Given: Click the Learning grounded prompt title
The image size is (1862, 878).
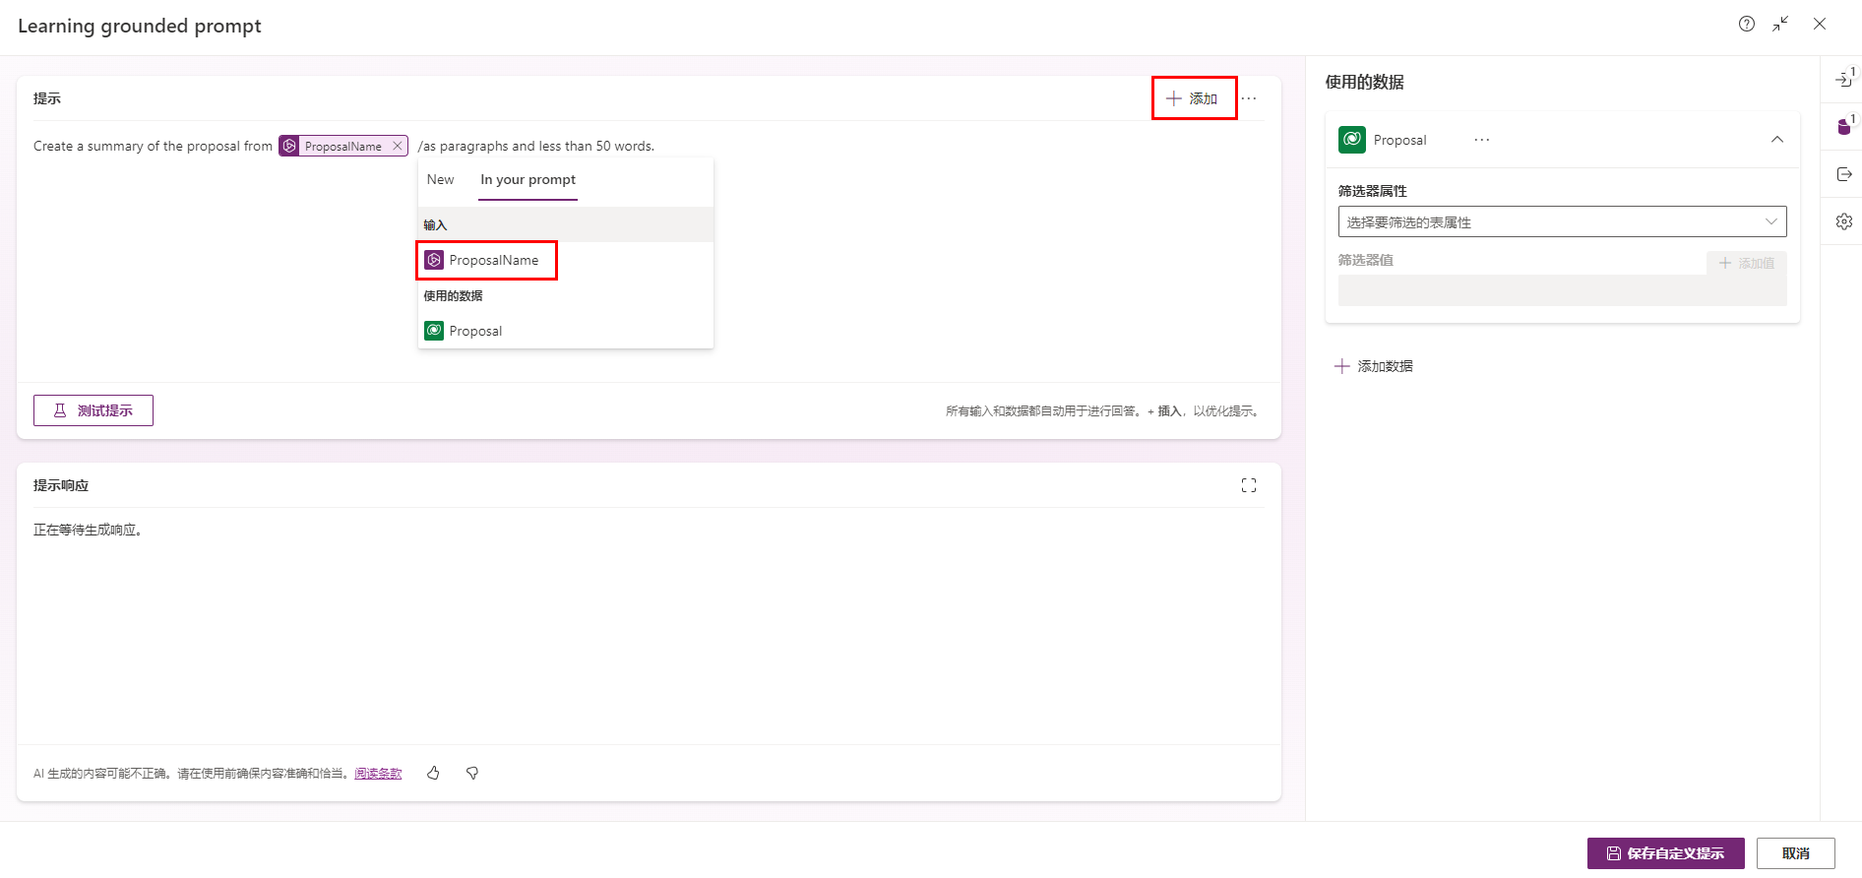Looking at the screenshot, I should [140, 26].
